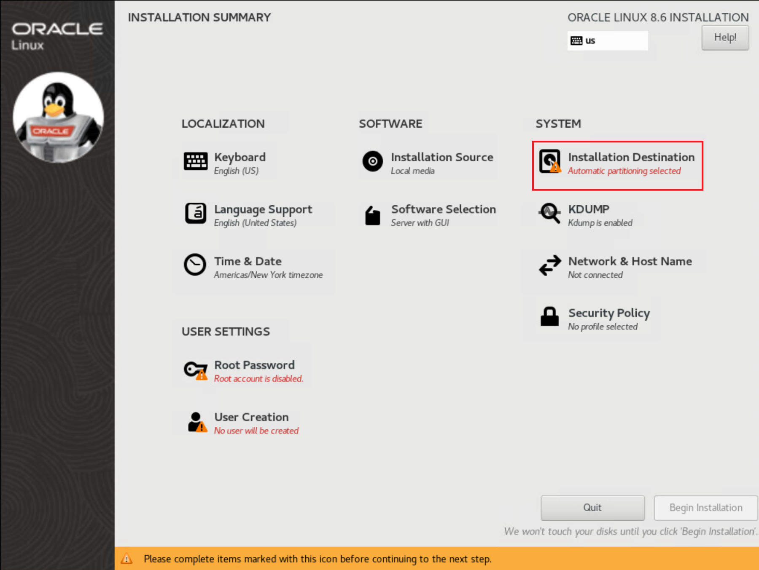This screenshot has height=570, width=759.
Task: Open the Software Selection title
Action: click(x=444, y=209)
